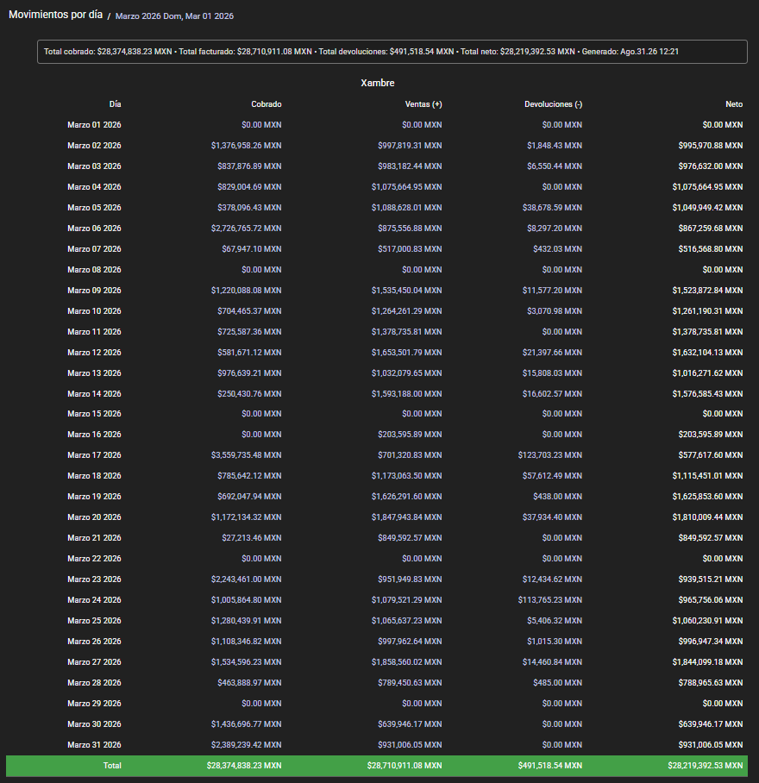The image size is (759, 783).
Task: Click the Día column header
Action: (115, 104)
